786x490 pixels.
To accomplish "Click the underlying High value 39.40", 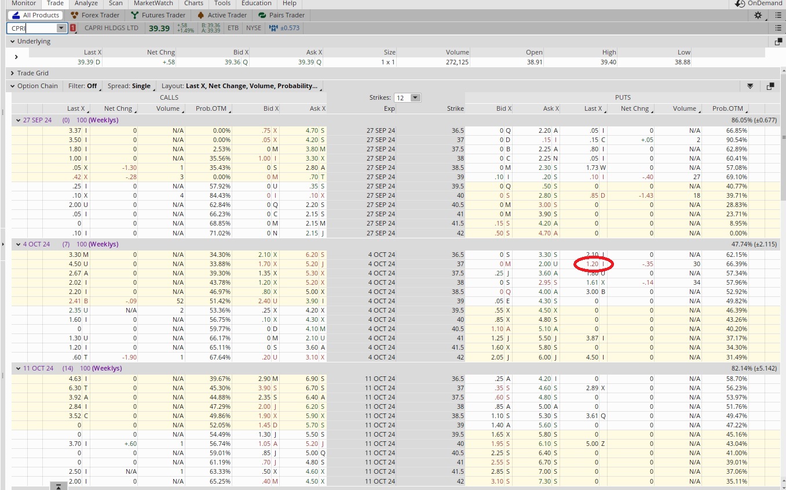I will pyautogui.click(x=608, y=62).
